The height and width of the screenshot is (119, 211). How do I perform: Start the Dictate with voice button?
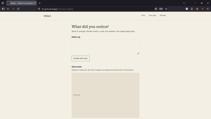(80, 59)
